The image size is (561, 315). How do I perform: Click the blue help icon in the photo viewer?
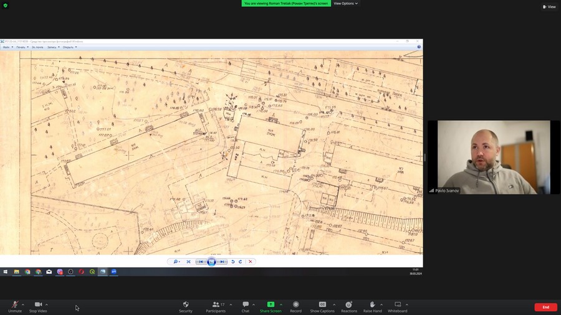pyautogui.click(x=419, y=47)
